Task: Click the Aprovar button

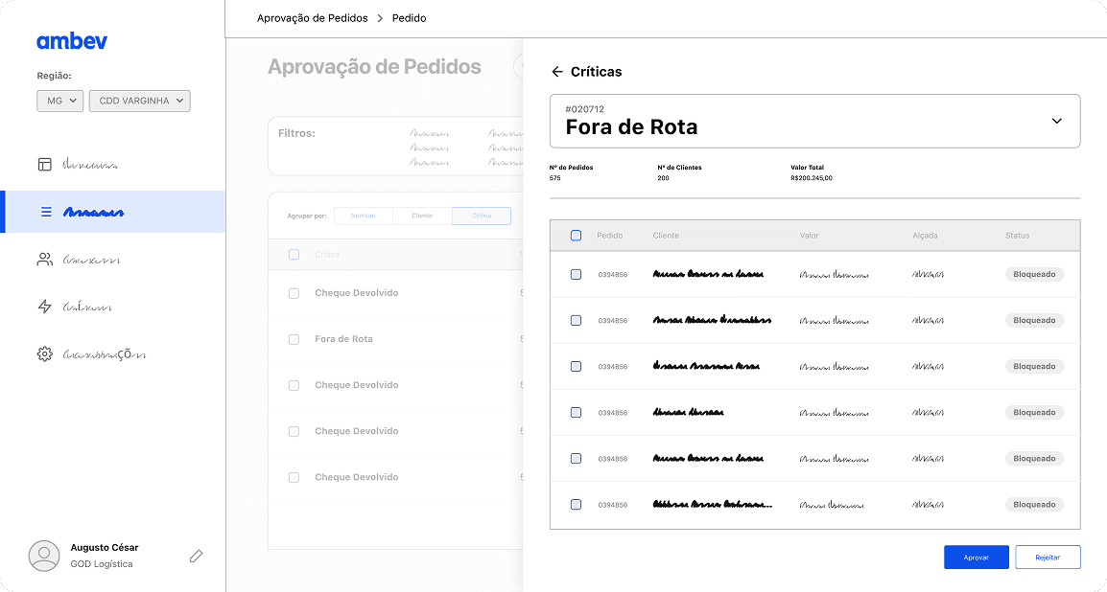Action: coord(976,557)
